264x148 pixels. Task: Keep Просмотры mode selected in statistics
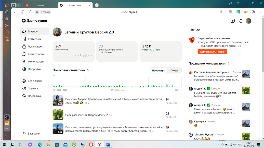(159, 70)
